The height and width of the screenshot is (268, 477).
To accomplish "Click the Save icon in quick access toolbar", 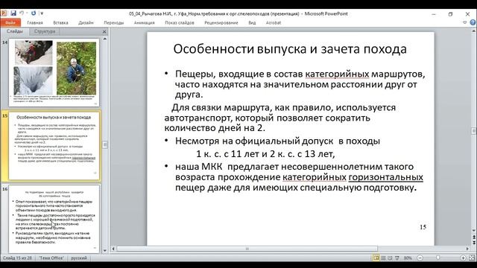I will click(x=13, y=13).
